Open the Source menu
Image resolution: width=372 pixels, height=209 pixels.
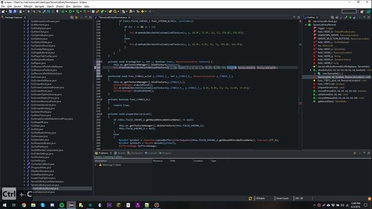[17, 6]
